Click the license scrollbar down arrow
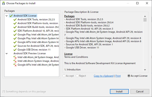Image resolution: width=152 pixels, height=97 pixels. click(145, 70)
